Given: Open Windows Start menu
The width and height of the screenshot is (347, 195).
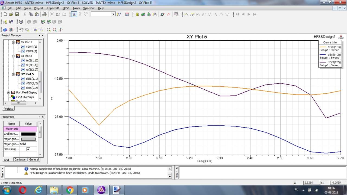Looking at the screenshot, I should [7, 190].
